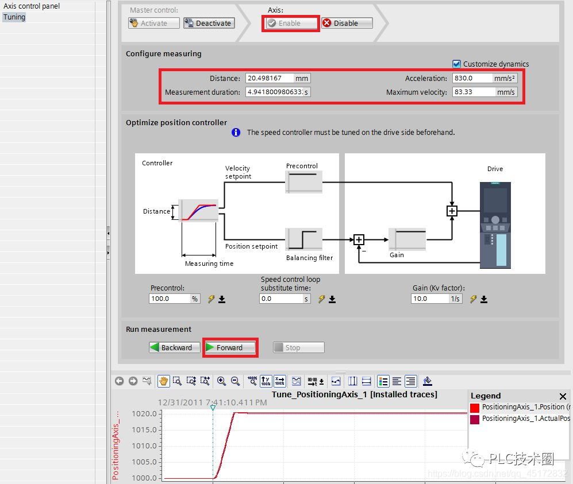The image size is (573, 484).
Task: Click the change background color bucket icon
Action: click(x=427, y=381)
